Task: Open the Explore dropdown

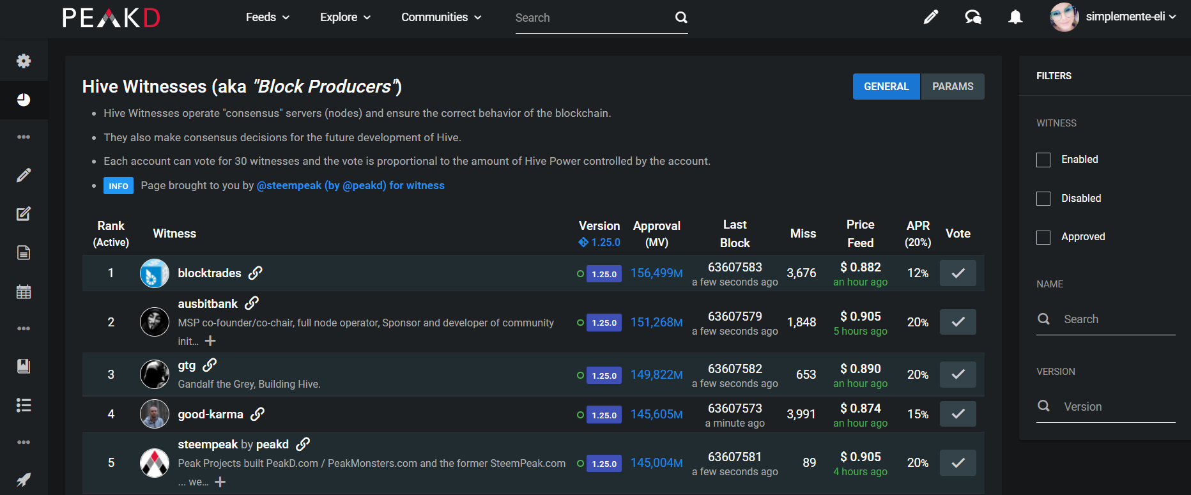Action: [x=345, y=17]
